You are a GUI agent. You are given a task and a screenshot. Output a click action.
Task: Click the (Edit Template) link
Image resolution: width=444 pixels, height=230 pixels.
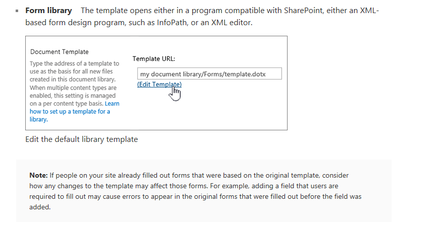159,84
